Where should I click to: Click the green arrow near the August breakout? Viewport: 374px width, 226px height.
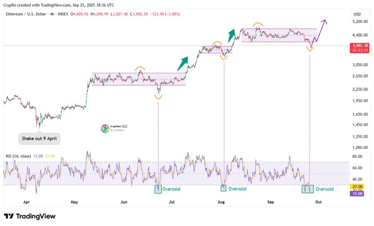[x=231, y=36]
